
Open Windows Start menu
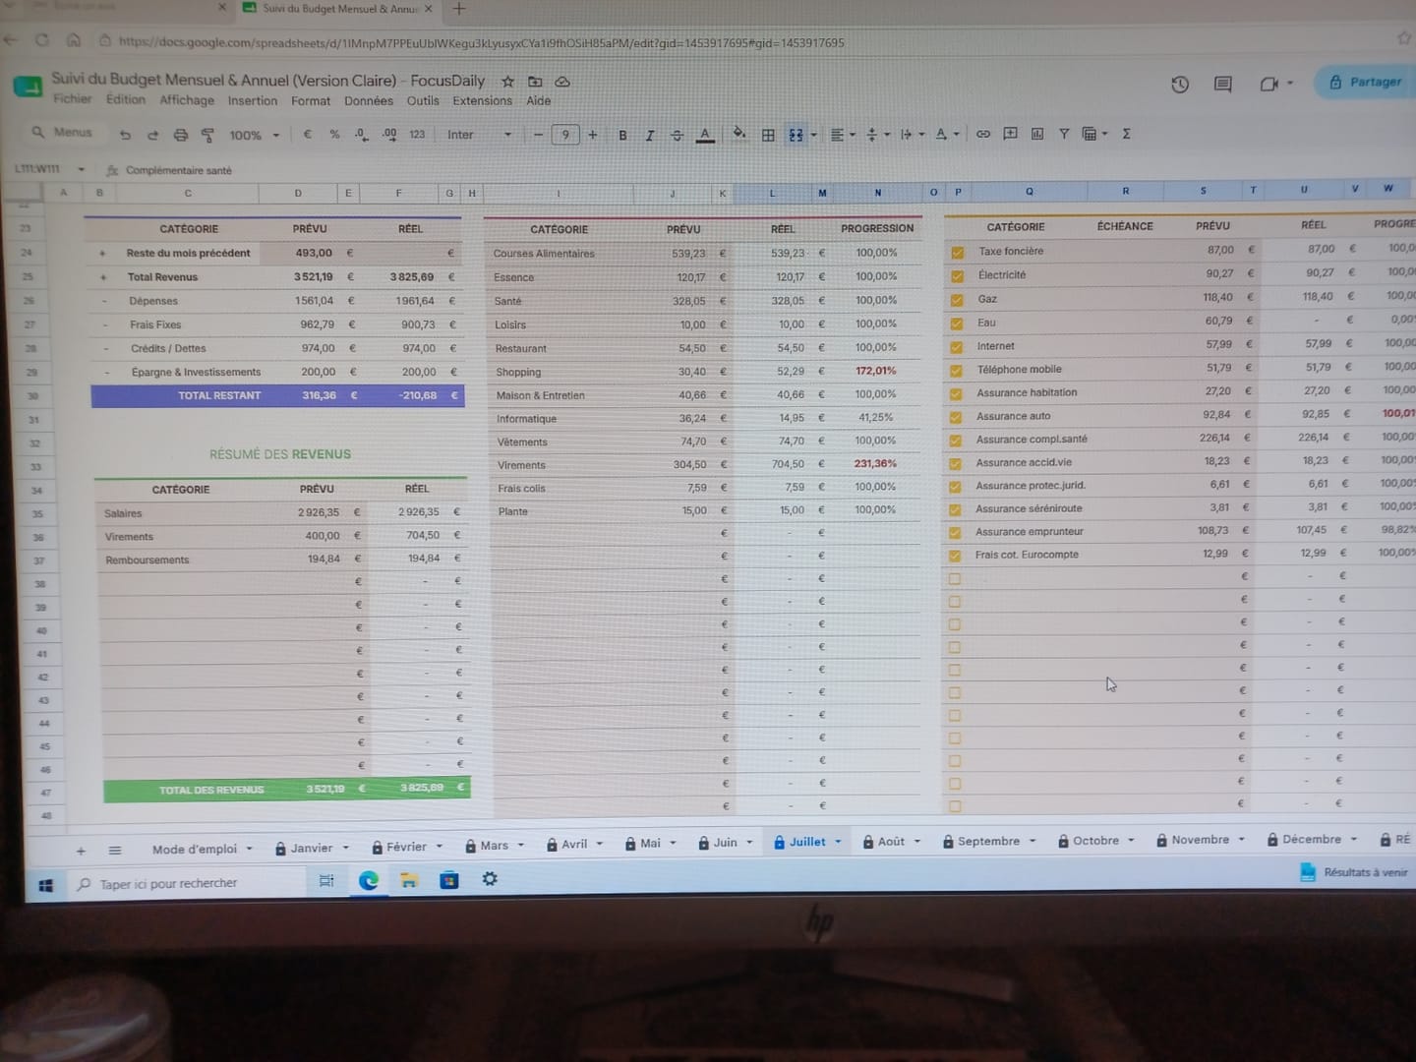(45, 885)
